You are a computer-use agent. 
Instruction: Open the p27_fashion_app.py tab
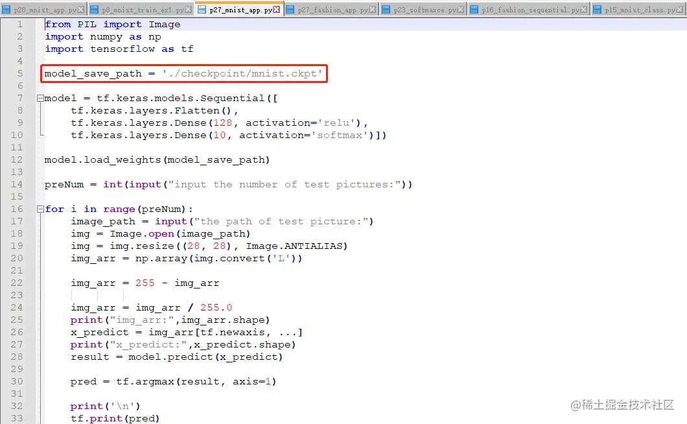pos(332,9)
